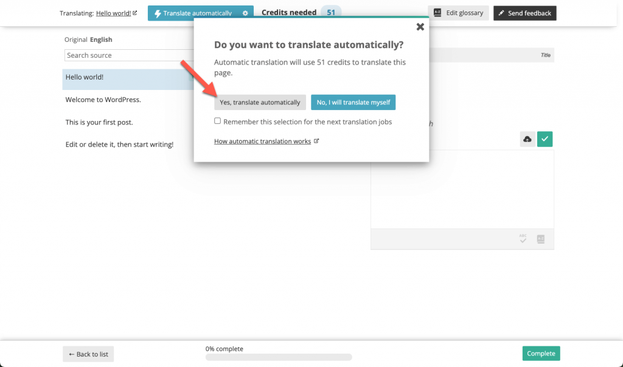Click the pencil icon on Send feedback

tap(501, 12)
